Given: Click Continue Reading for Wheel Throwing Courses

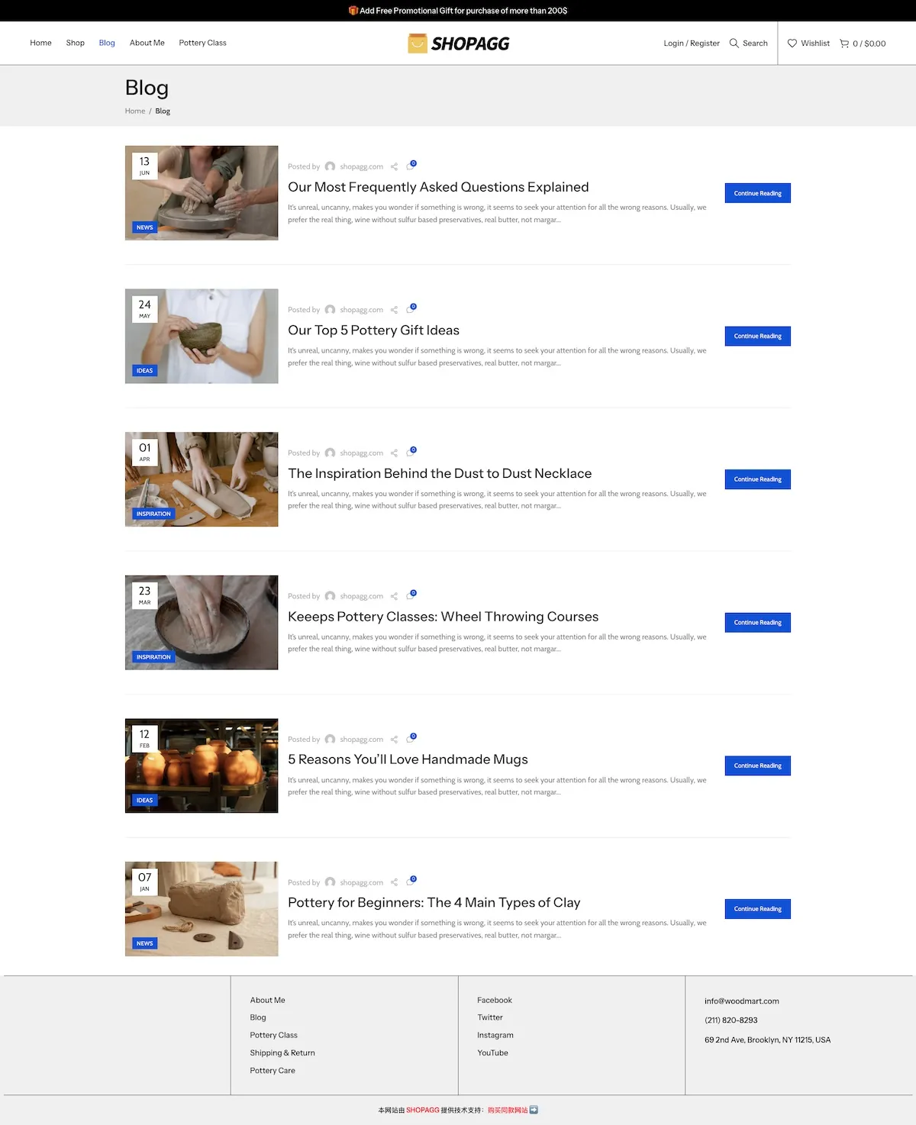Looking at the screenshot, I should tap(757, 623).
